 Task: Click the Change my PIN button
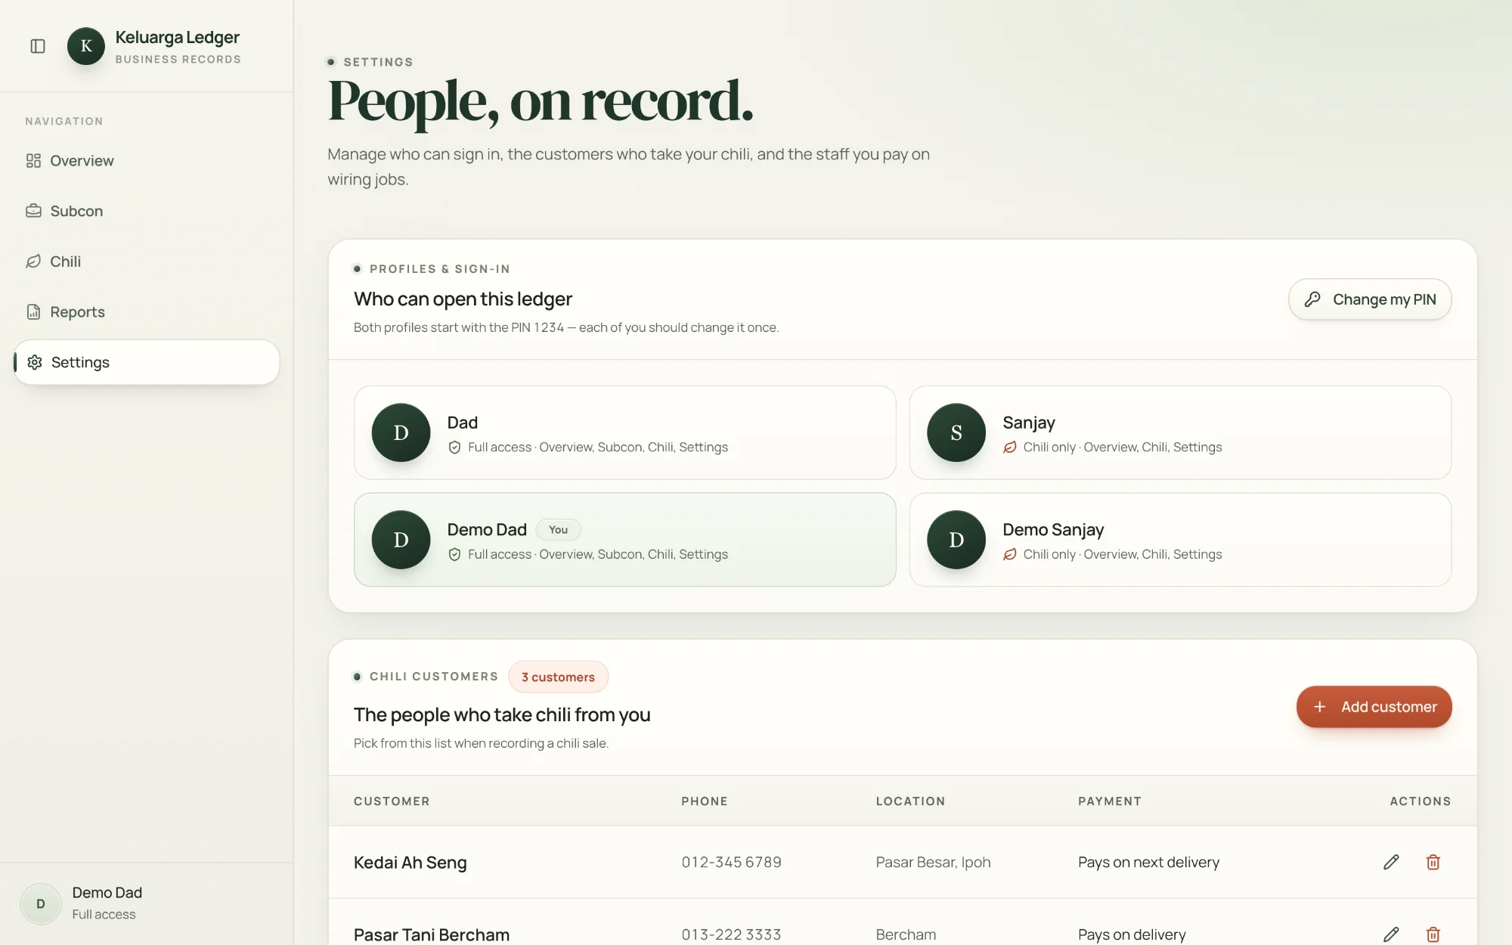1370,299
